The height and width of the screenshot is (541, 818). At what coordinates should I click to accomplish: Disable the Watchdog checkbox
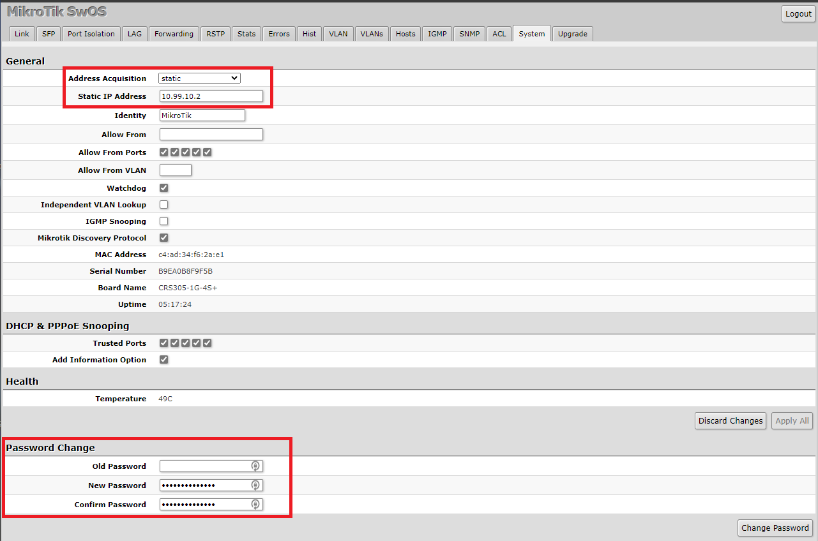164,188
